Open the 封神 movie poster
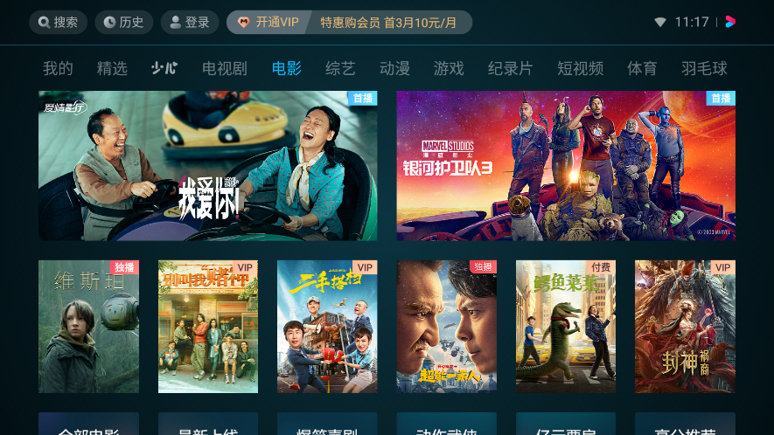 point(685,327)
